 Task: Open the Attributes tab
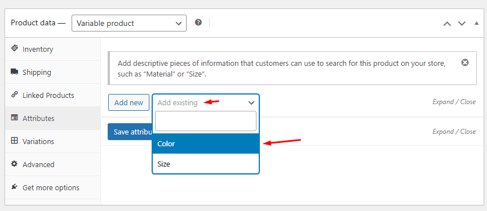(53, 118)
